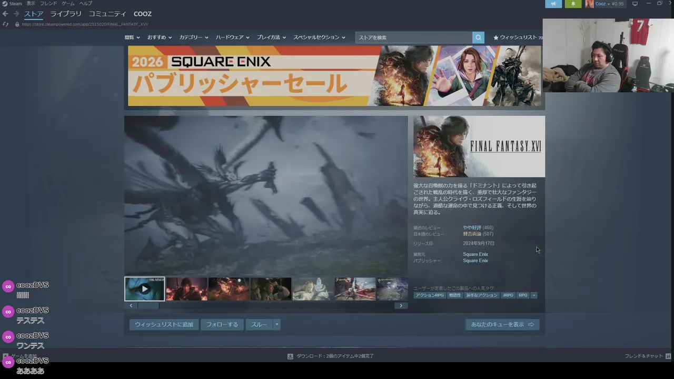This screenshot has width=674, height=379.
Task: Click あなたのキューを表示 button
Action: 502,325
